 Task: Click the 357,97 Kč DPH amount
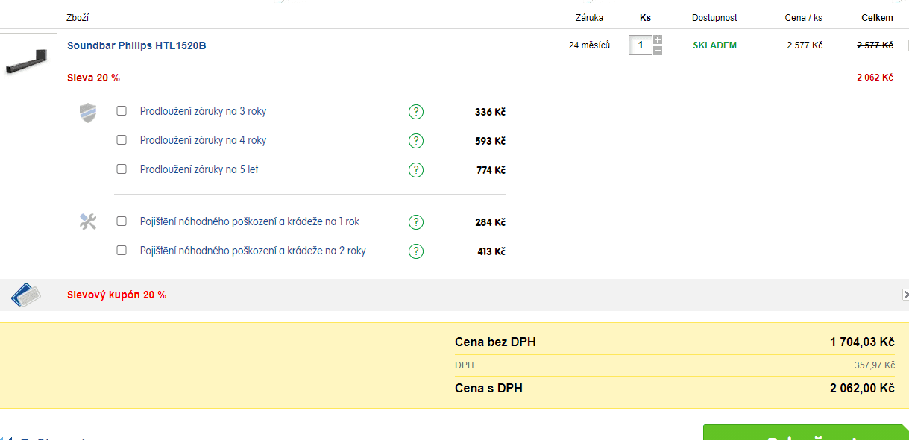tap(874, 365)
